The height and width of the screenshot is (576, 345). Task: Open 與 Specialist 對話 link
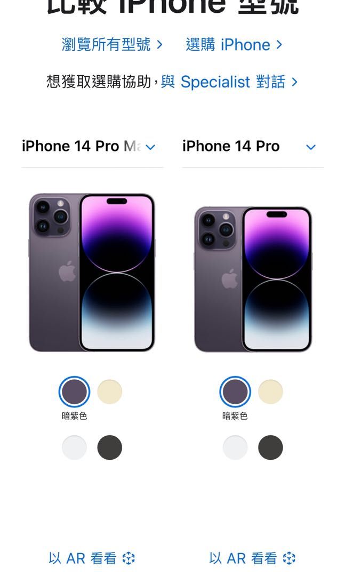[229, 82]
